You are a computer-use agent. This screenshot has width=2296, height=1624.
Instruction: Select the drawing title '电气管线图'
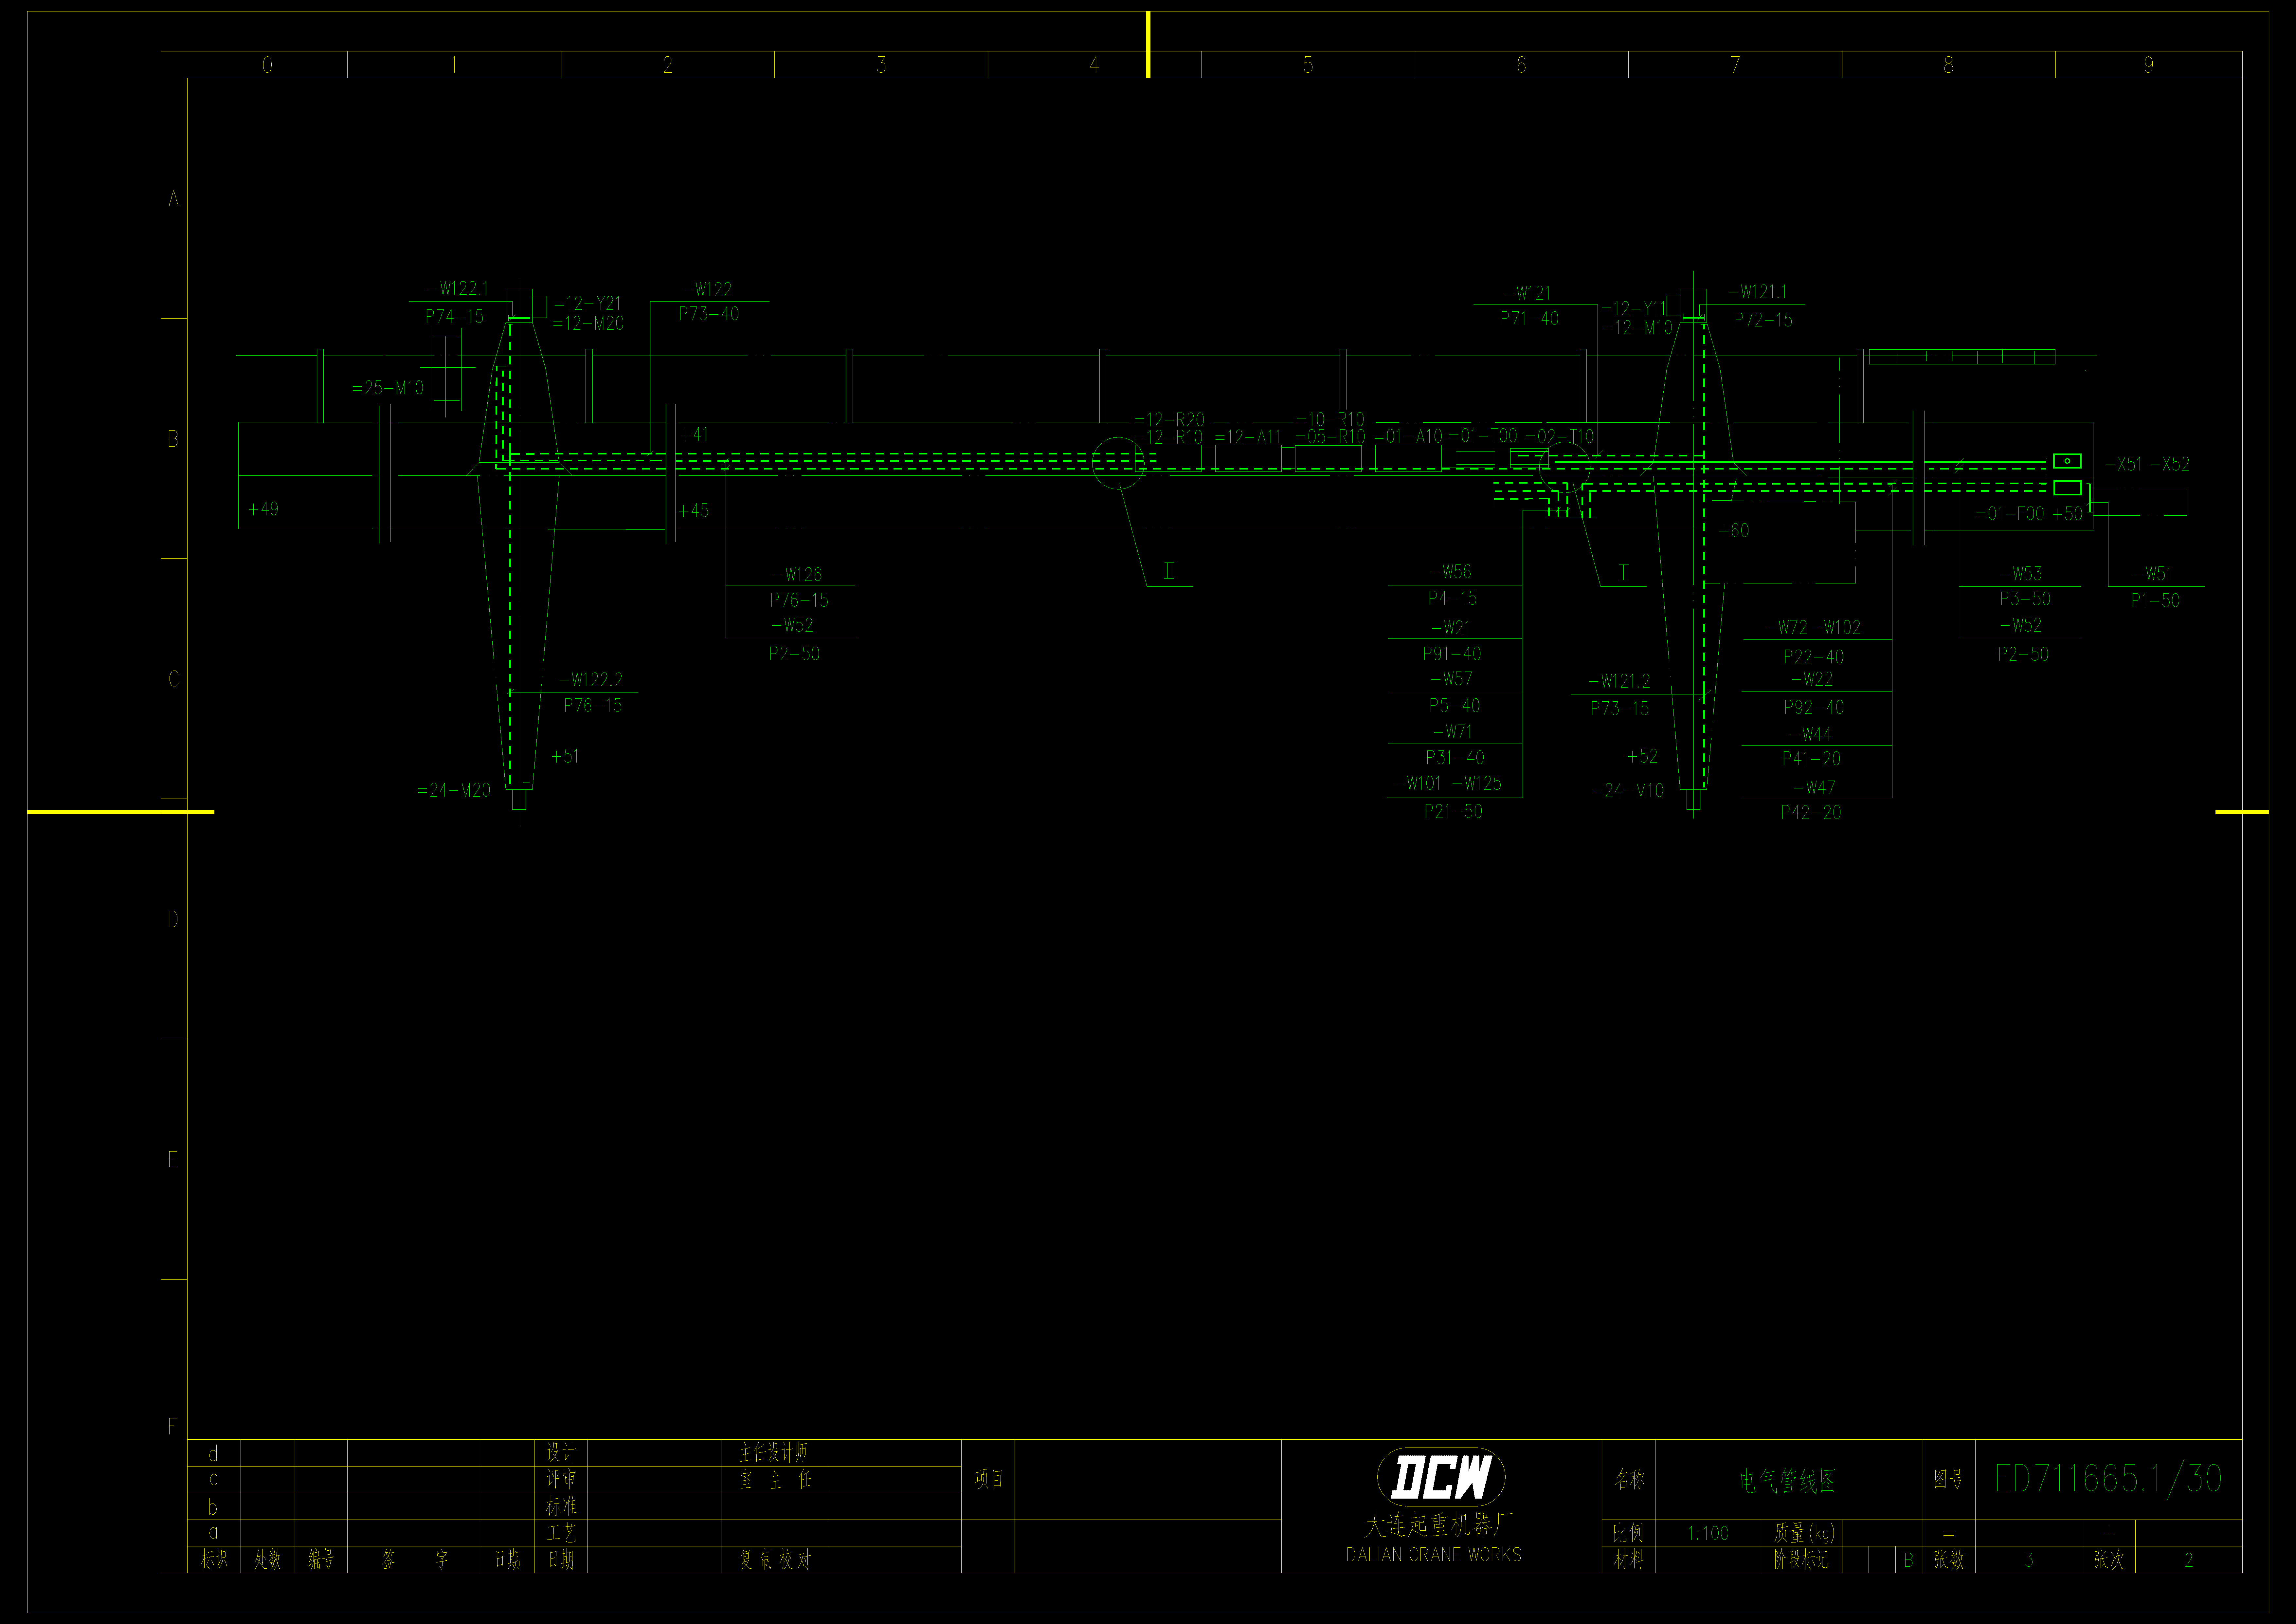1788,1481
